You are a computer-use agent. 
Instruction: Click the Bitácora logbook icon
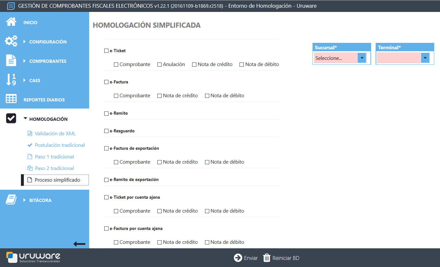[11, 199]
